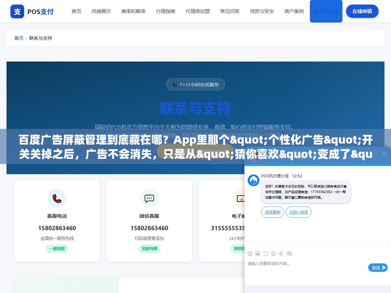Click the 扫码+微信 button in chat
391x293 pixels.
click(299, 212)
